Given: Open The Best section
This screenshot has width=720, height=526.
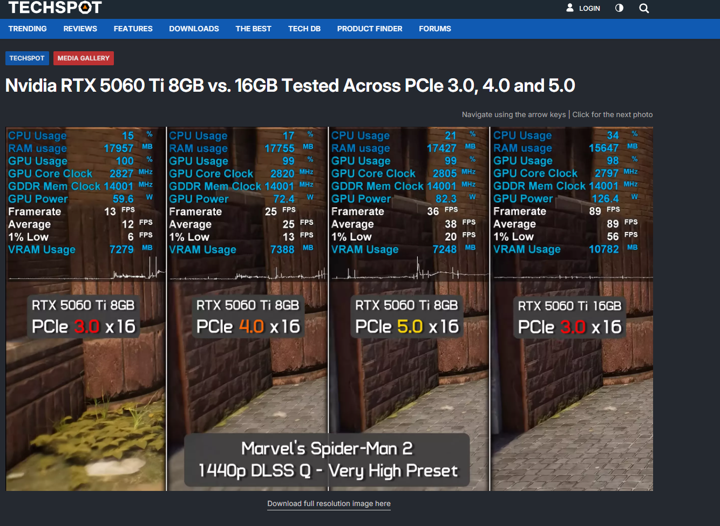Looking at the screenshot, I should click(x=254, y=29).
